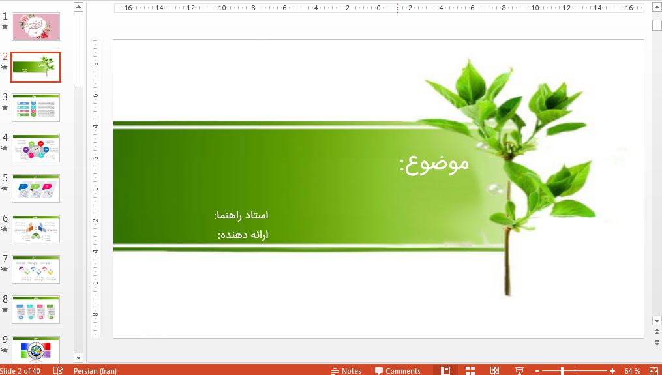Click the spell check icon in status bar

coord(58,370)
